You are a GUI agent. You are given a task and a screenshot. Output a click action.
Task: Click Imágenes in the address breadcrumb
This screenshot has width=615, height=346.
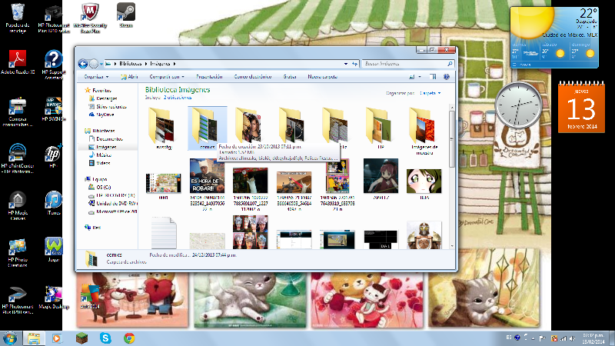160,64
